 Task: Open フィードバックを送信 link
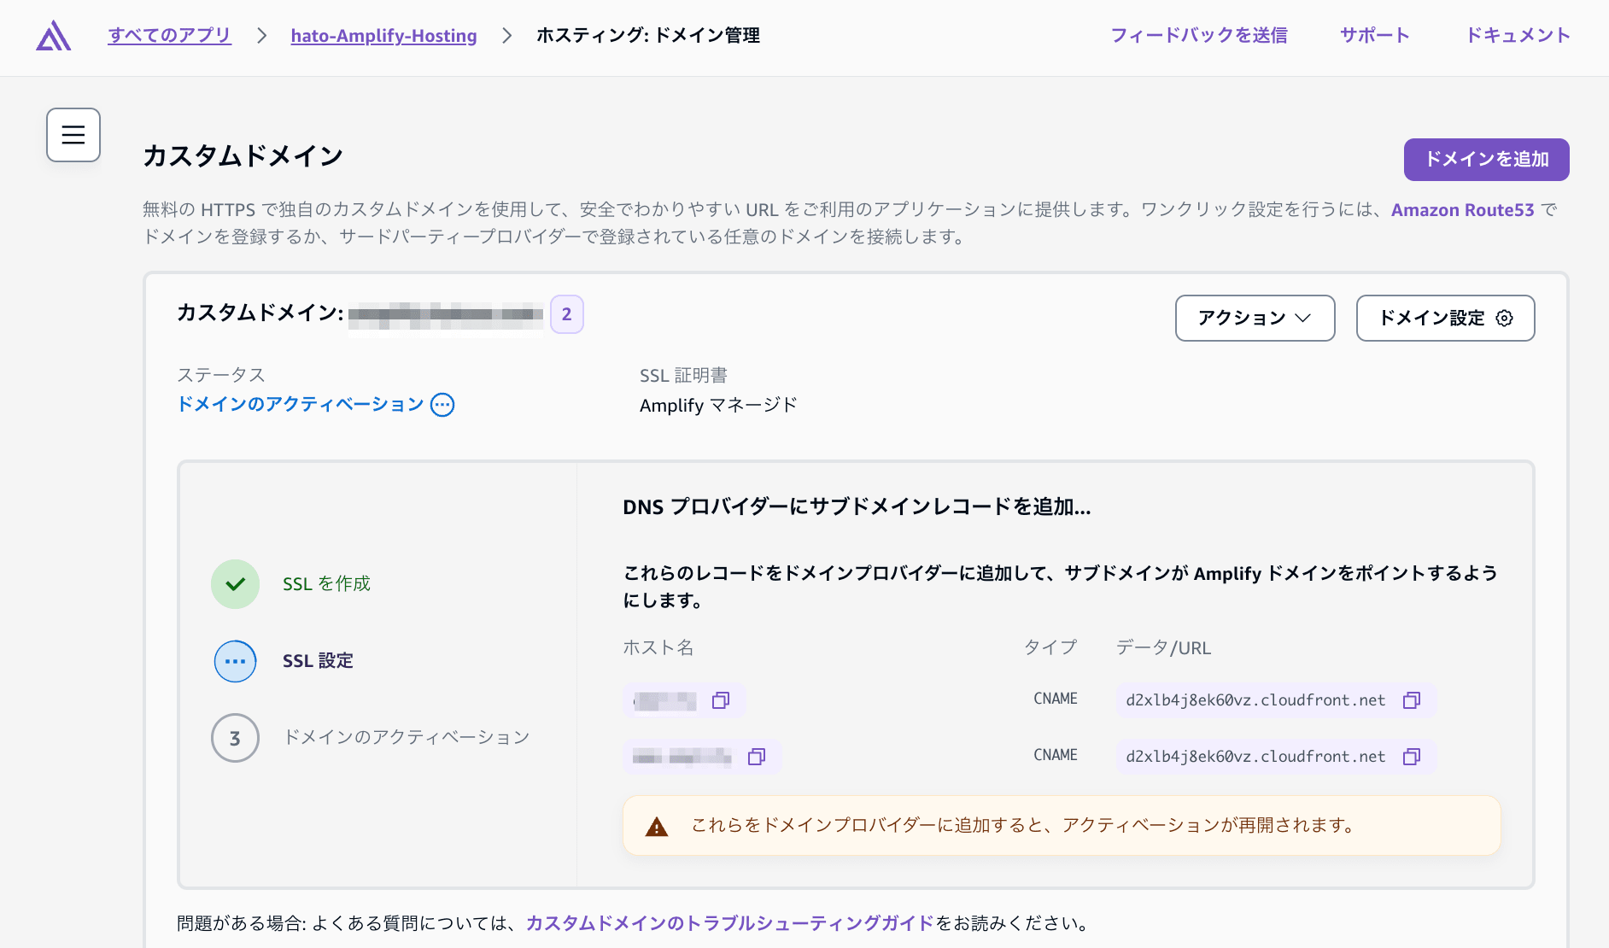pyautogui.click(x=1198, y=35)
